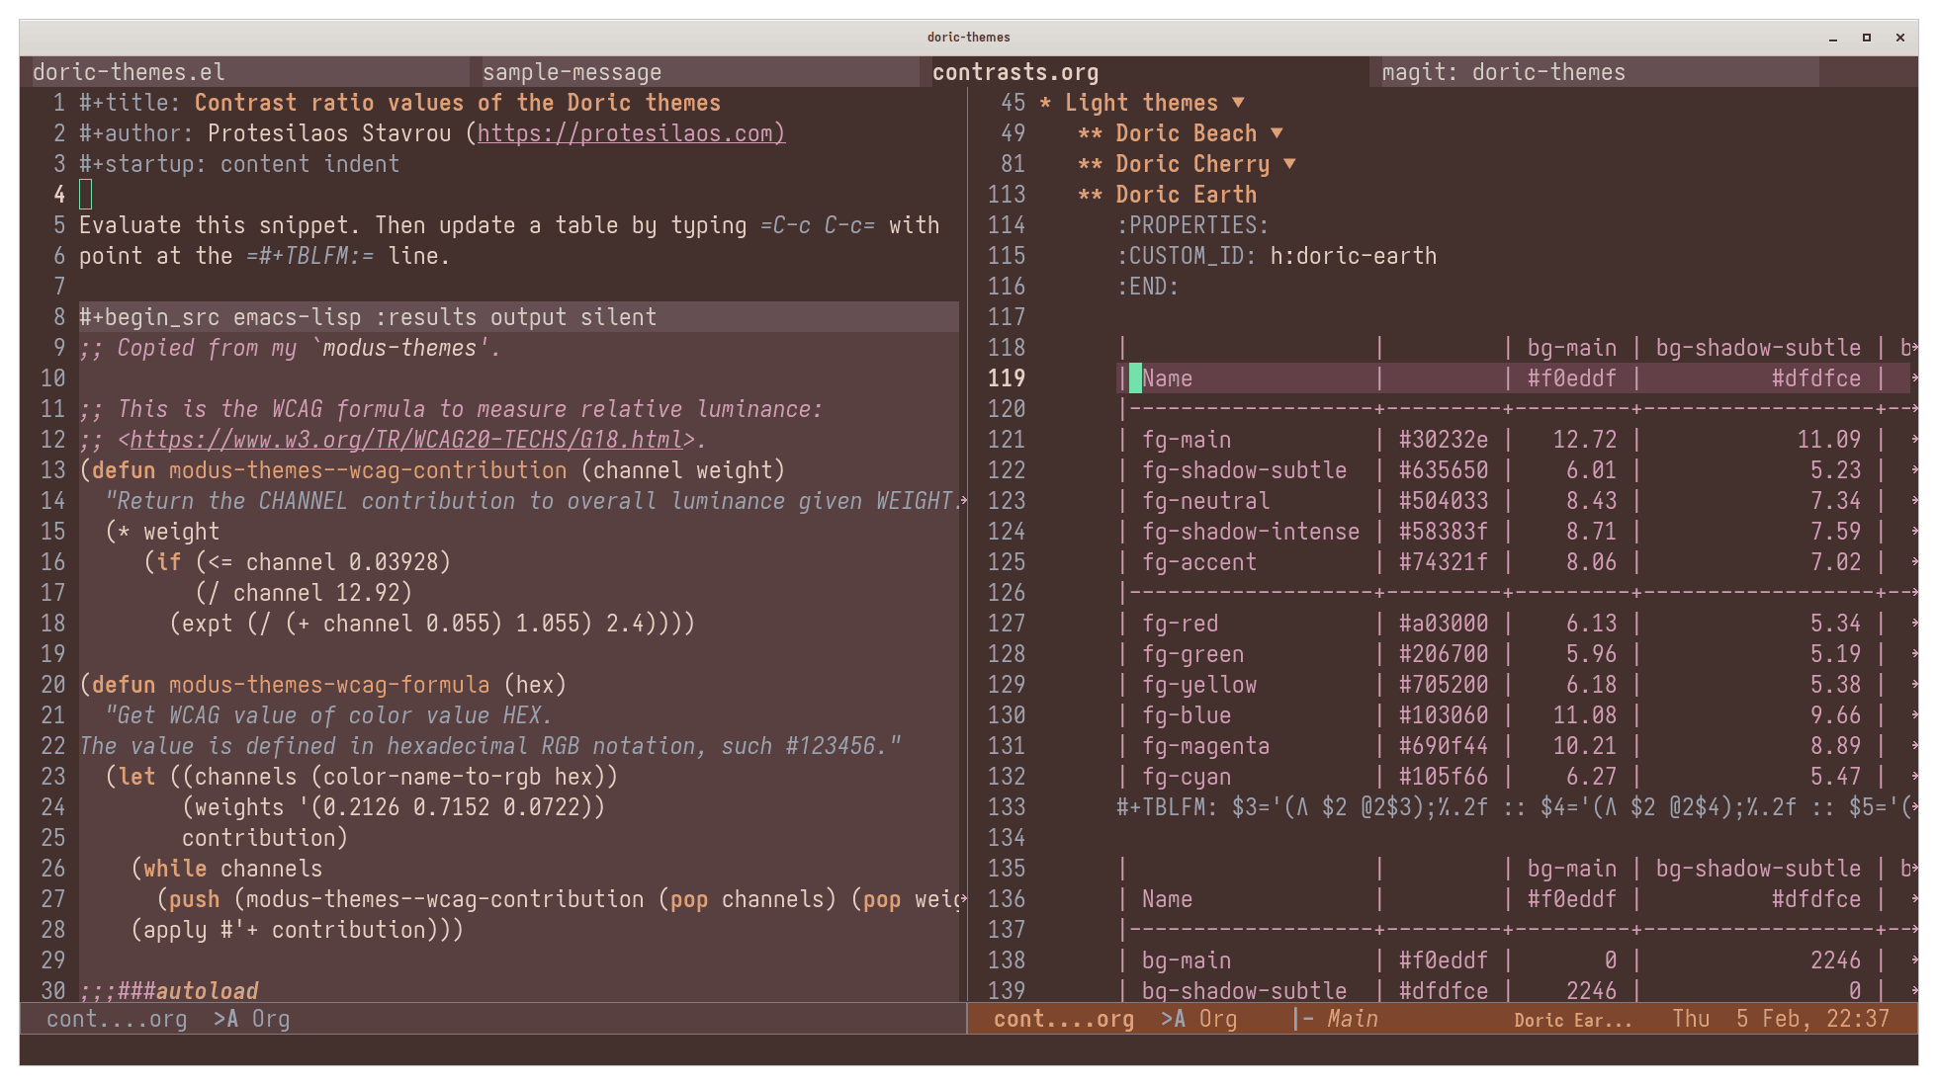Switch to the doric-themes.el tab
Viewport: 1938px width, 1085px height.
(129, 72)
